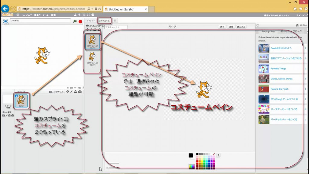309x174 pixels.
Task: Select the delete scissors tool
Action: point(80,15)
